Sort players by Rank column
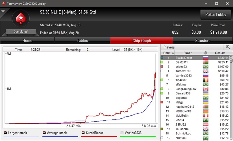Image resolution: width=233 pixels, height=141 pixels. coord(168,53)
